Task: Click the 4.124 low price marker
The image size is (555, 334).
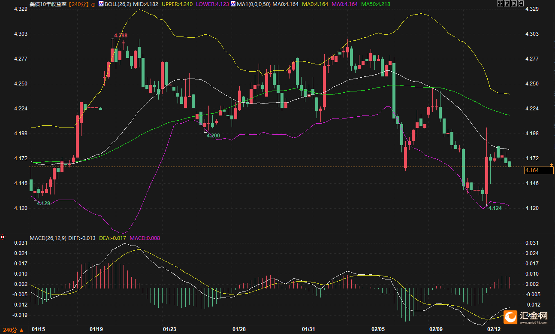Action: point(495,208)
